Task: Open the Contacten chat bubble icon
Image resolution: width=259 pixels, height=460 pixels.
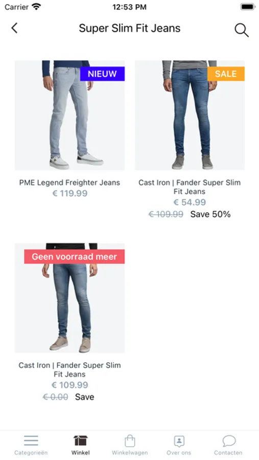Action: tap(229, 441)
